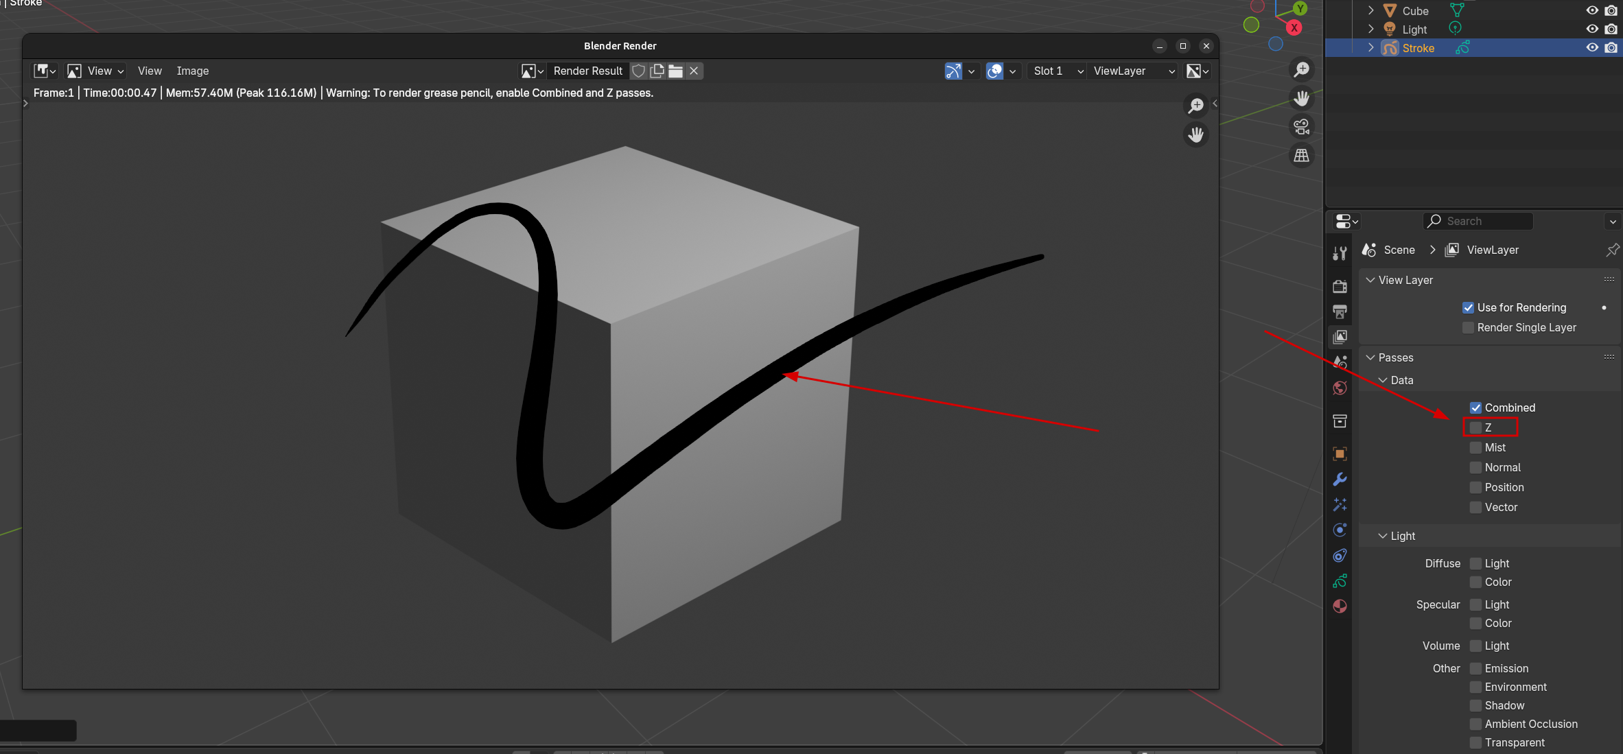The width and height of the screenshot is (1623, 754).
Task: Toggle perspective/orthographic grid icon in viewport
Action: click(x=1301, y=156)
